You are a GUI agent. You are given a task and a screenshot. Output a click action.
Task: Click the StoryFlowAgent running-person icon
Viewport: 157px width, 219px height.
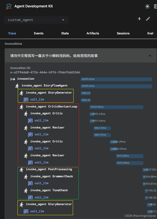pos(17,86)
